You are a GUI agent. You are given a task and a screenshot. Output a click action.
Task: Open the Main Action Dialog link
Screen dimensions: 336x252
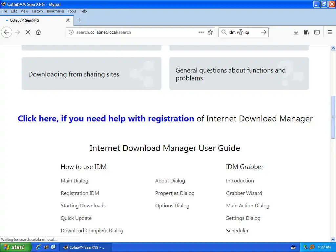coord(247,206)
